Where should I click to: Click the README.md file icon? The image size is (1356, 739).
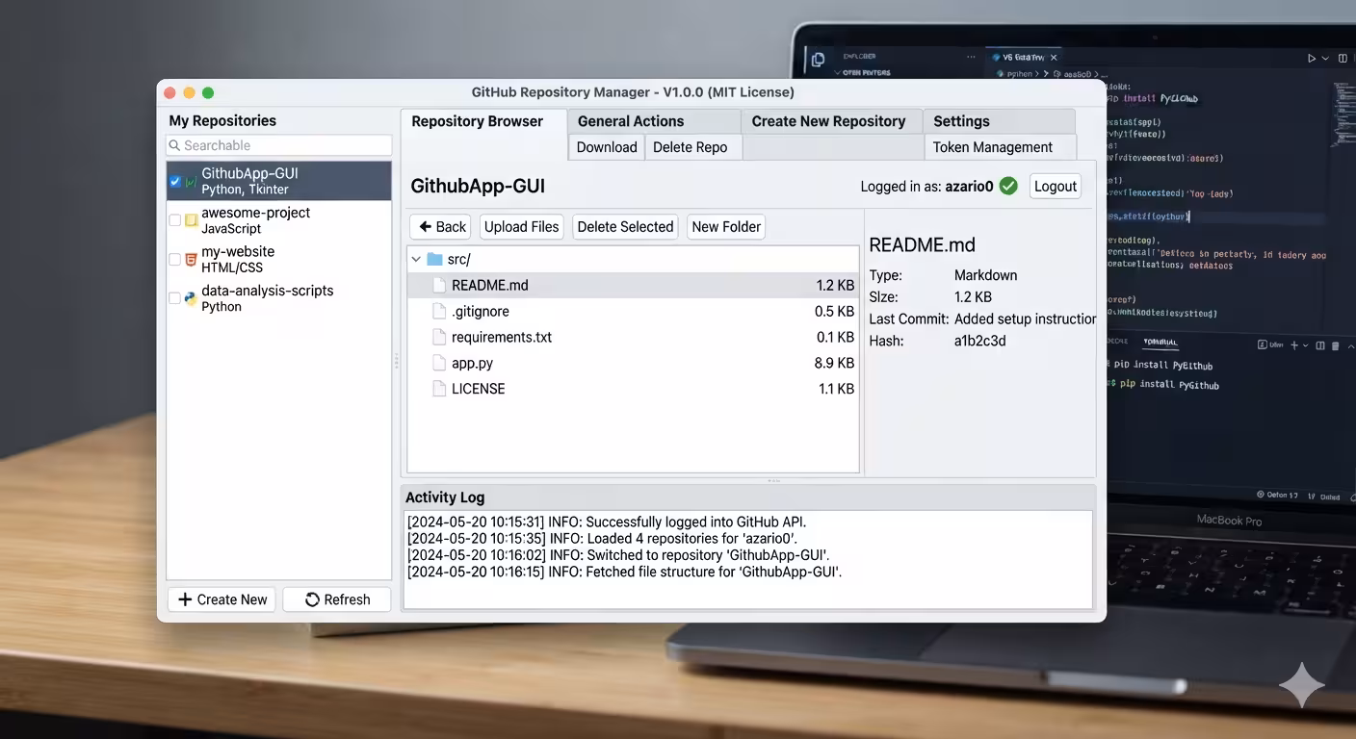coord(439,285)
